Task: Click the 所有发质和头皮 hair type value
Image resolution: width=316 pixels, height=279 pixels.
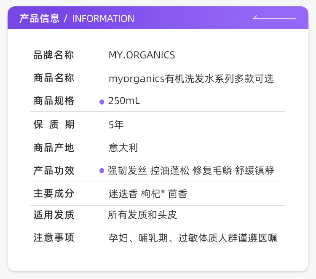Action: [142, 215]
